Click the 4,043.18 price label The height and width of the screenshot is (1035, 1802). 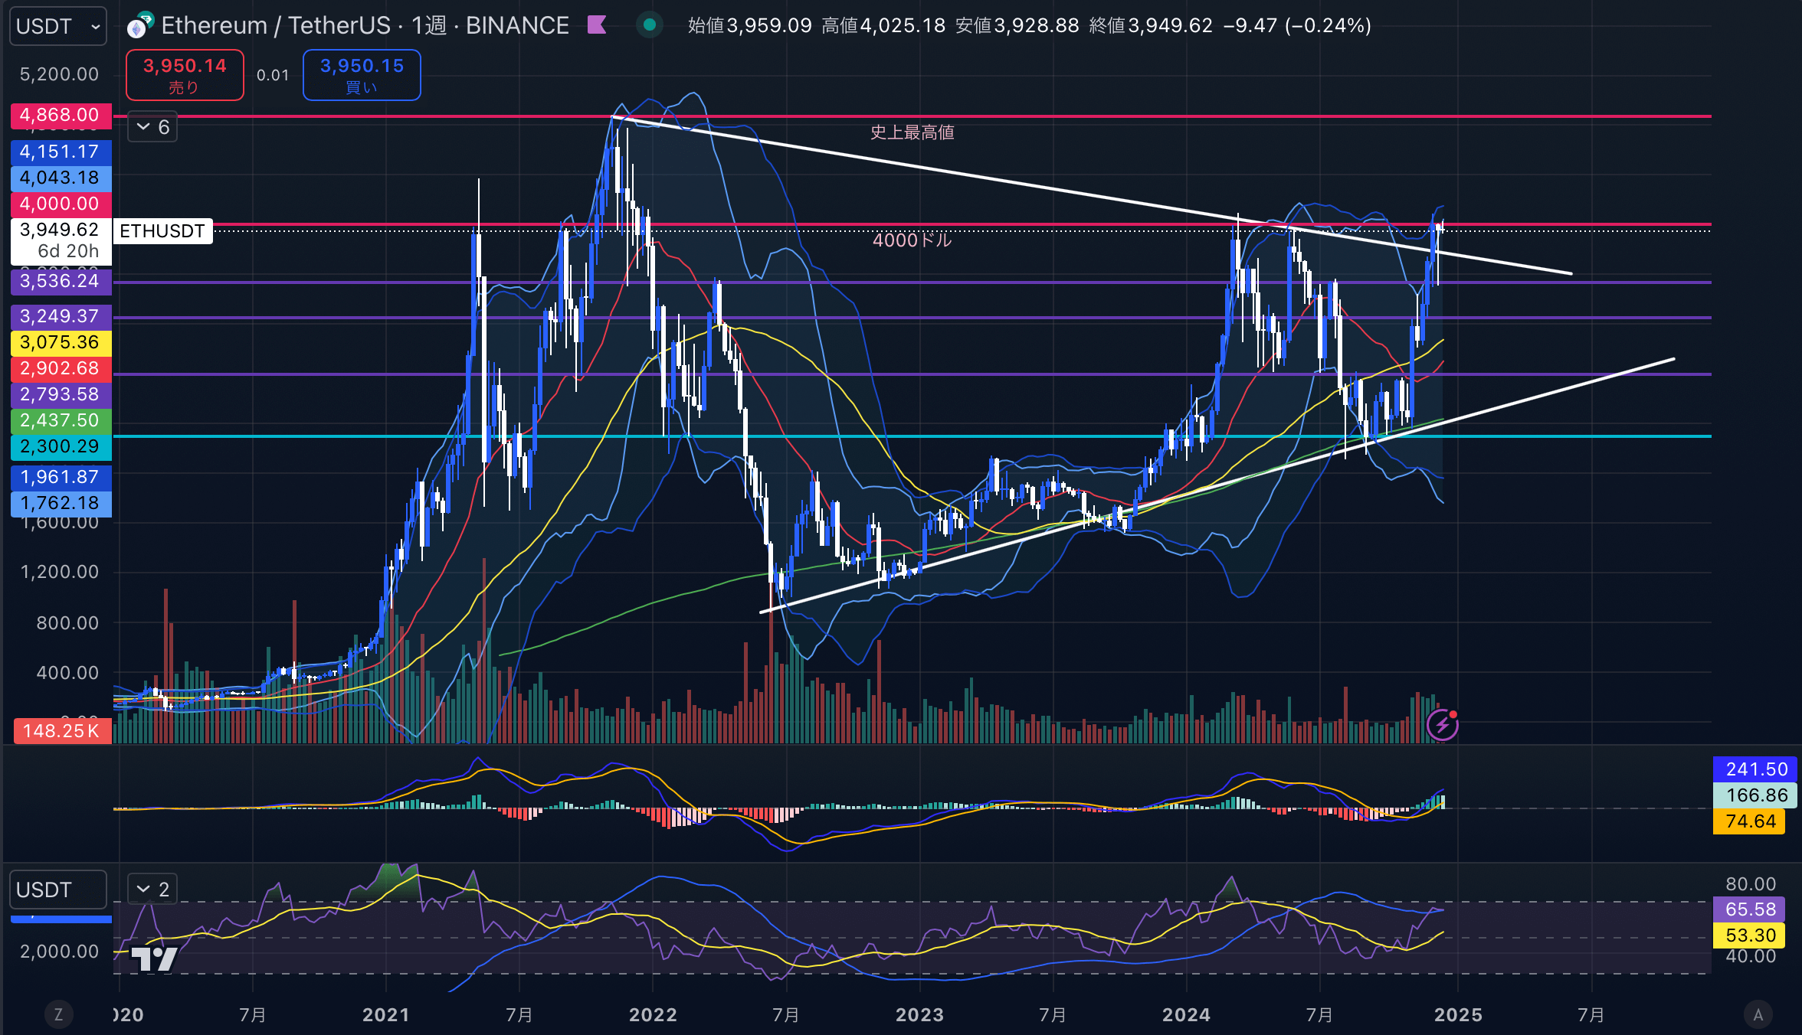click(61, 178)
